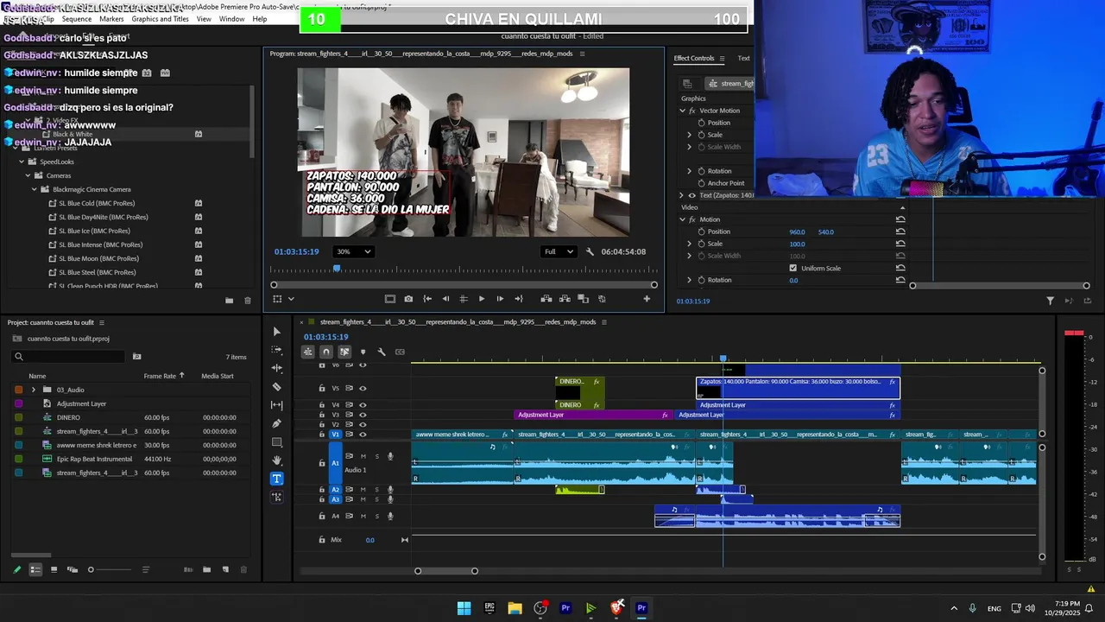Collapse Vector Motion in Effect Controls
Viewport: 1105px width, 622px height.
(x=682, y=111)
